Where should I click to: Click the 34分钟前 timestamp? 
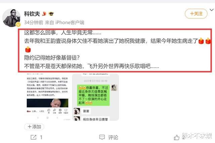(x=34, y=23)
